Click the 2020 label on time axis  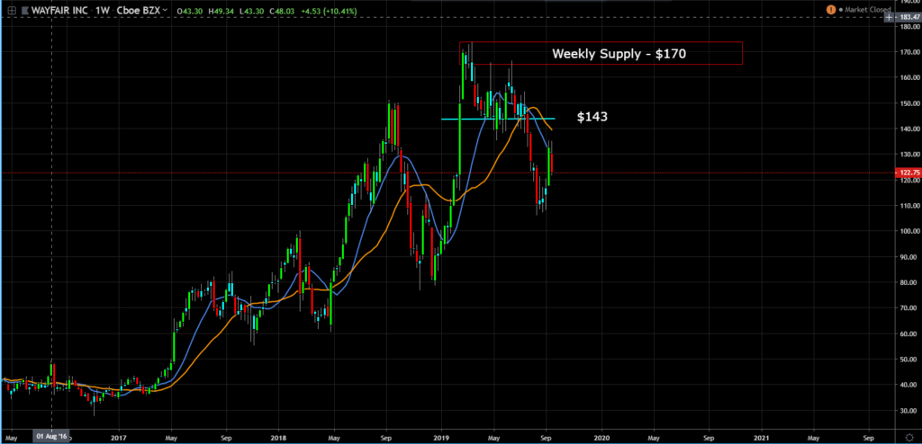point(601,438)
